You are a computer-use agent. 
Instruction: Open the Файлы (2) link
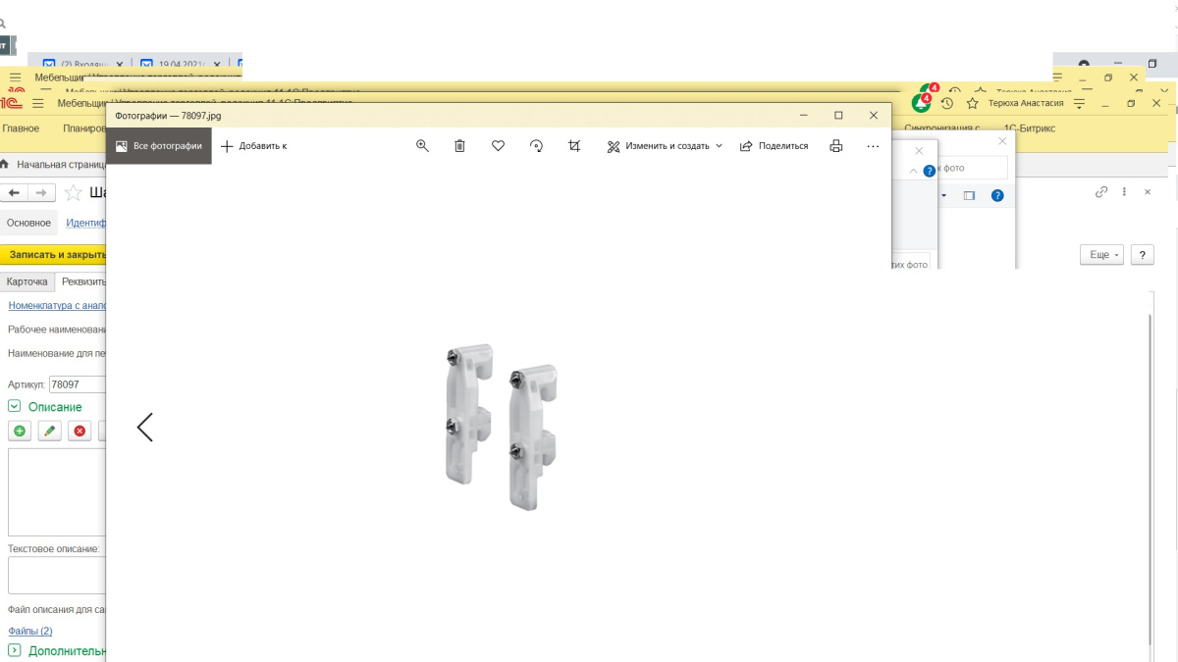30,631
